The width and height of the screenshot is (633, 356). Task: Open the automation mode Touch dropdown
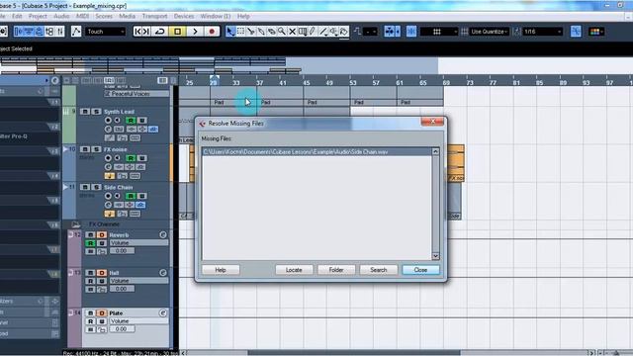click(x=106, y=32)
